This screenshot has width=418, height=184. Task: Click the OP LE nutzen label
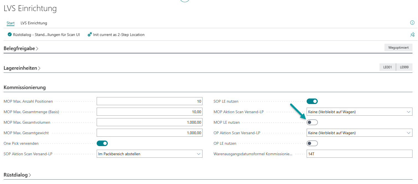click(225, 143)
